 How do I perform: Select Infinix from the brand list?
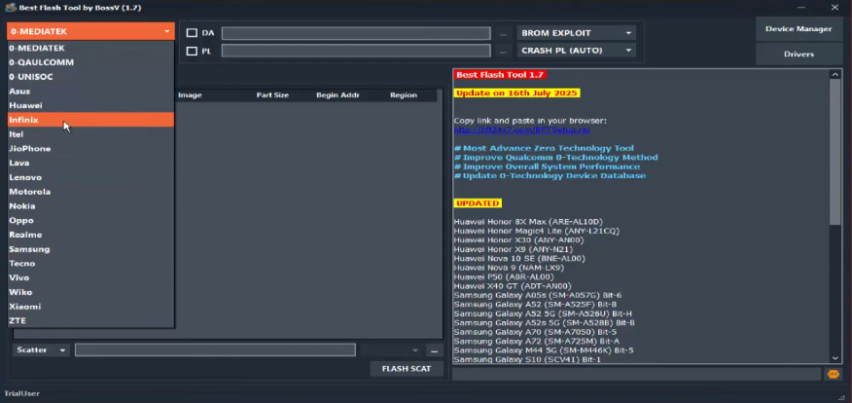tap(23, 120)
